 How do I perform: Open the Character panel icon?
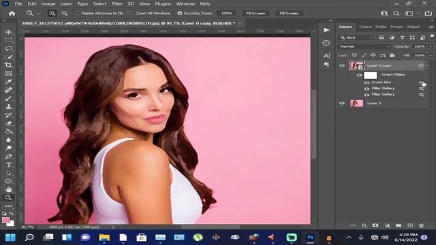[x=326, y=56]
